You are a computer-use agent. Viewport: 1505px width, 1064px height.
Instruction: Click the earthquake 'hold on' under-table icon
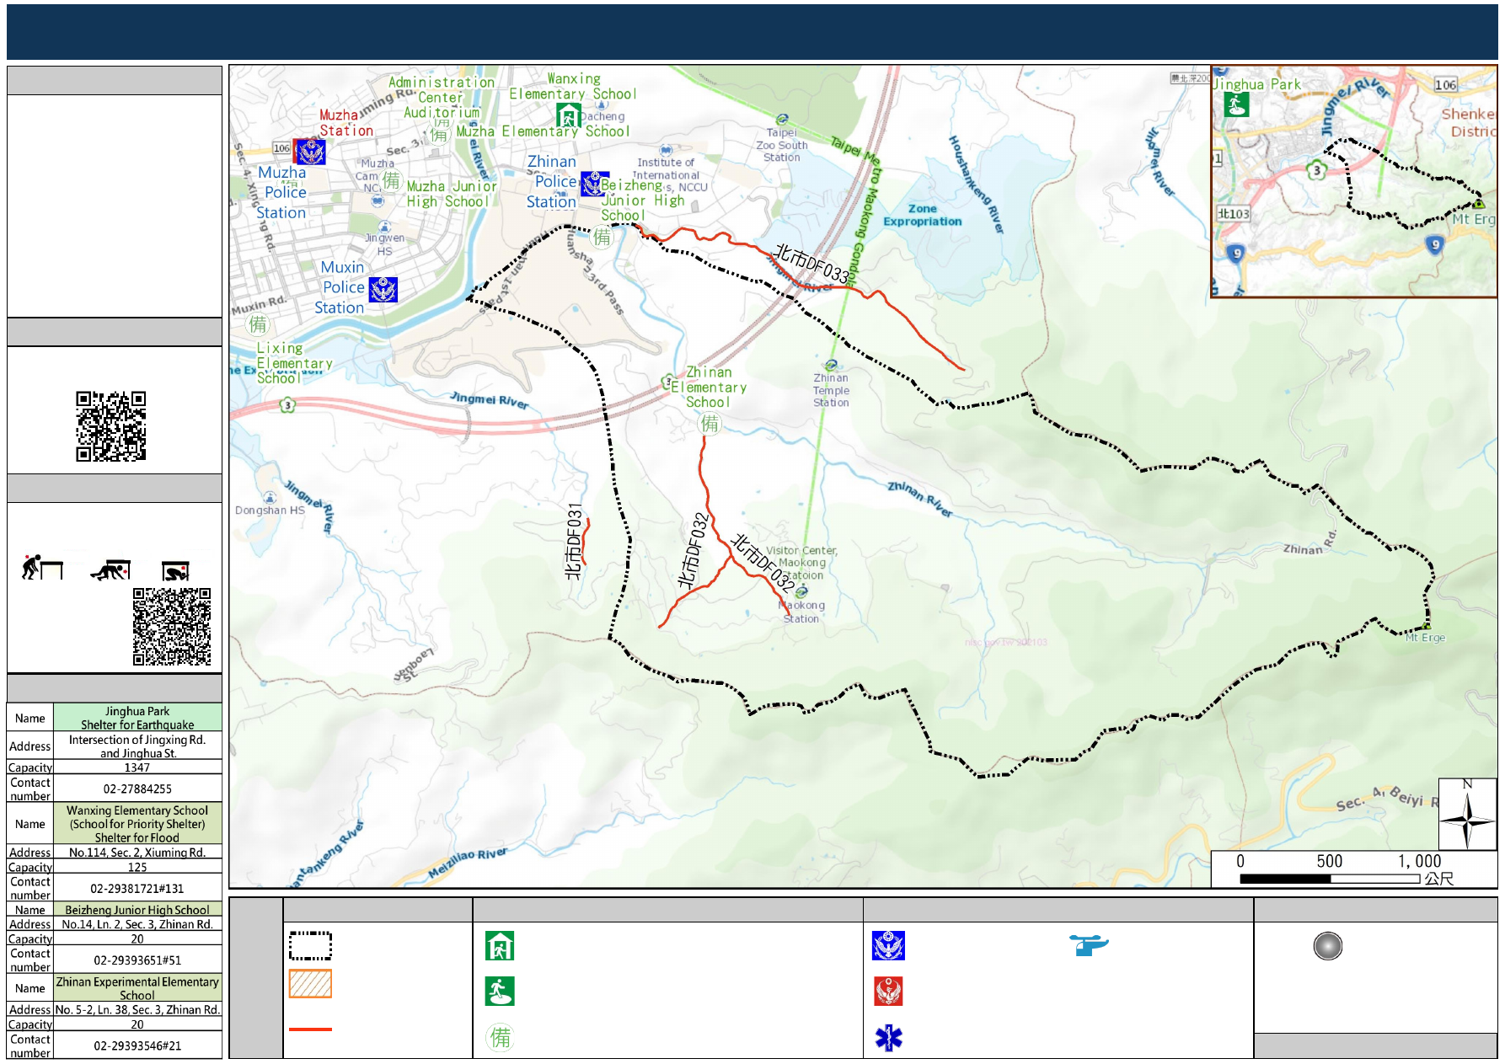tap(175, 571)
